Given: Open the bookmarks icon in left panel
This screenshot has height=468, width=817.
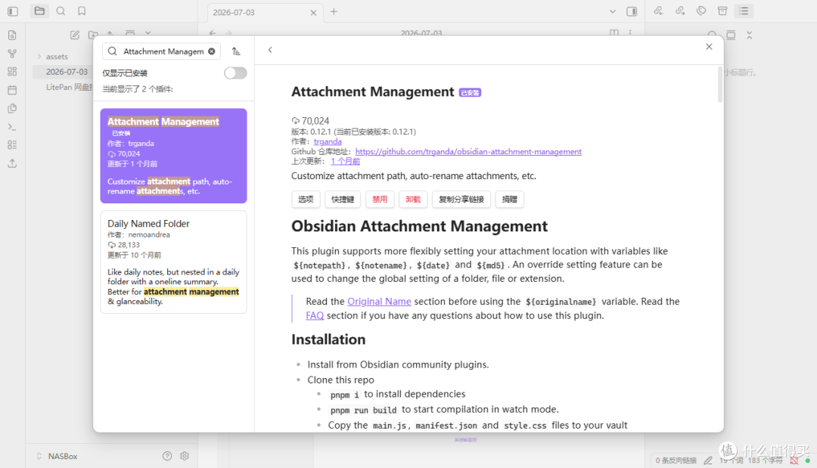Looking at the screenshot, I should click(82, 11).
